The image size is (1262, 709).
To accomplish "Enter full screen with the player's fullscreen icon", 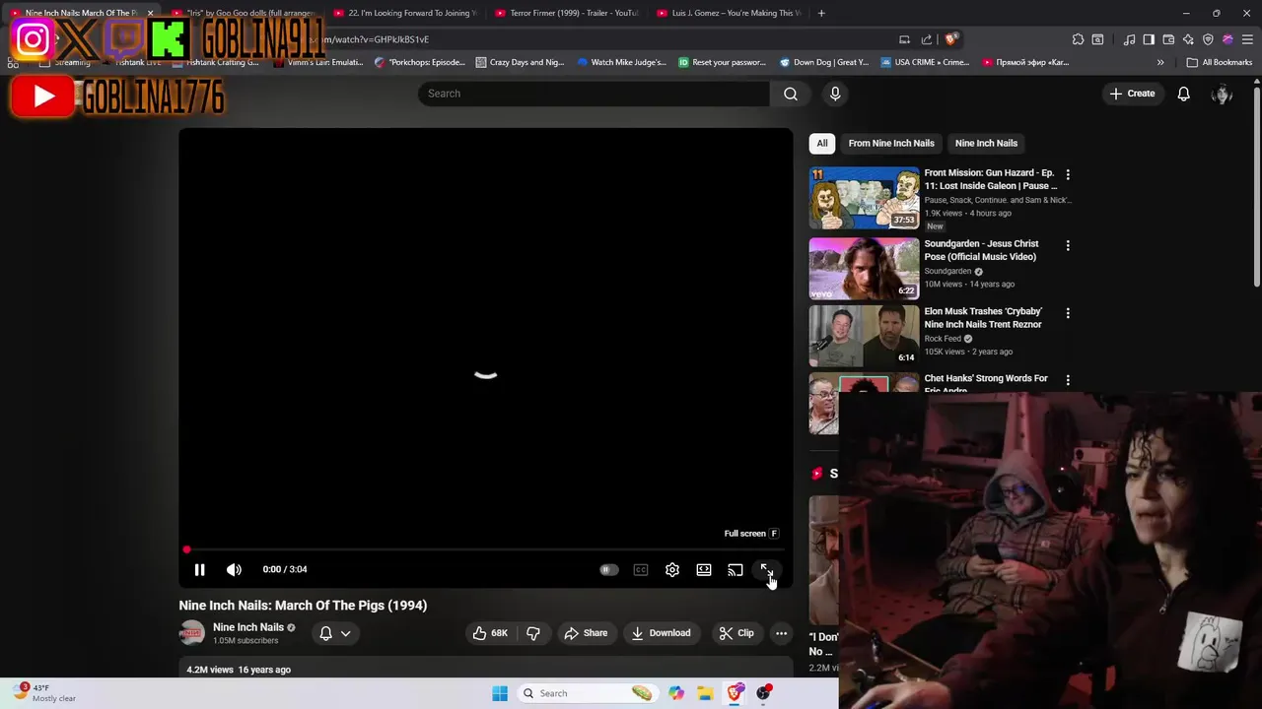I will pyautogui.click(x=766, y=570).
